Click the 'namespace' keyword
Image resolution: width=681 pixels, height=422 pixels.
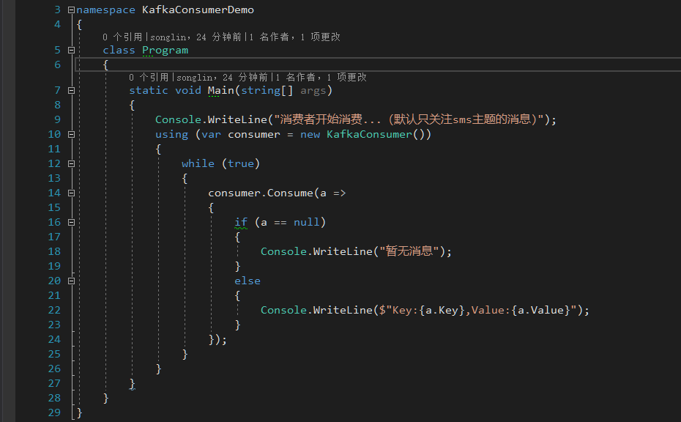tap(105, 10)
